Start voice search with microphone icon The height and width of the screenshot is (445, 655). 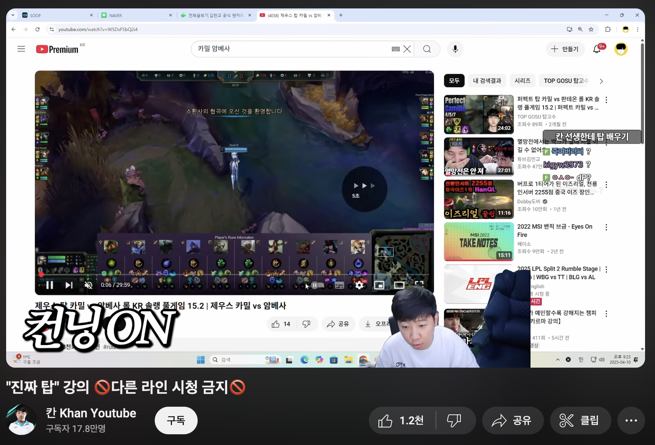click(x=455, y=49)
